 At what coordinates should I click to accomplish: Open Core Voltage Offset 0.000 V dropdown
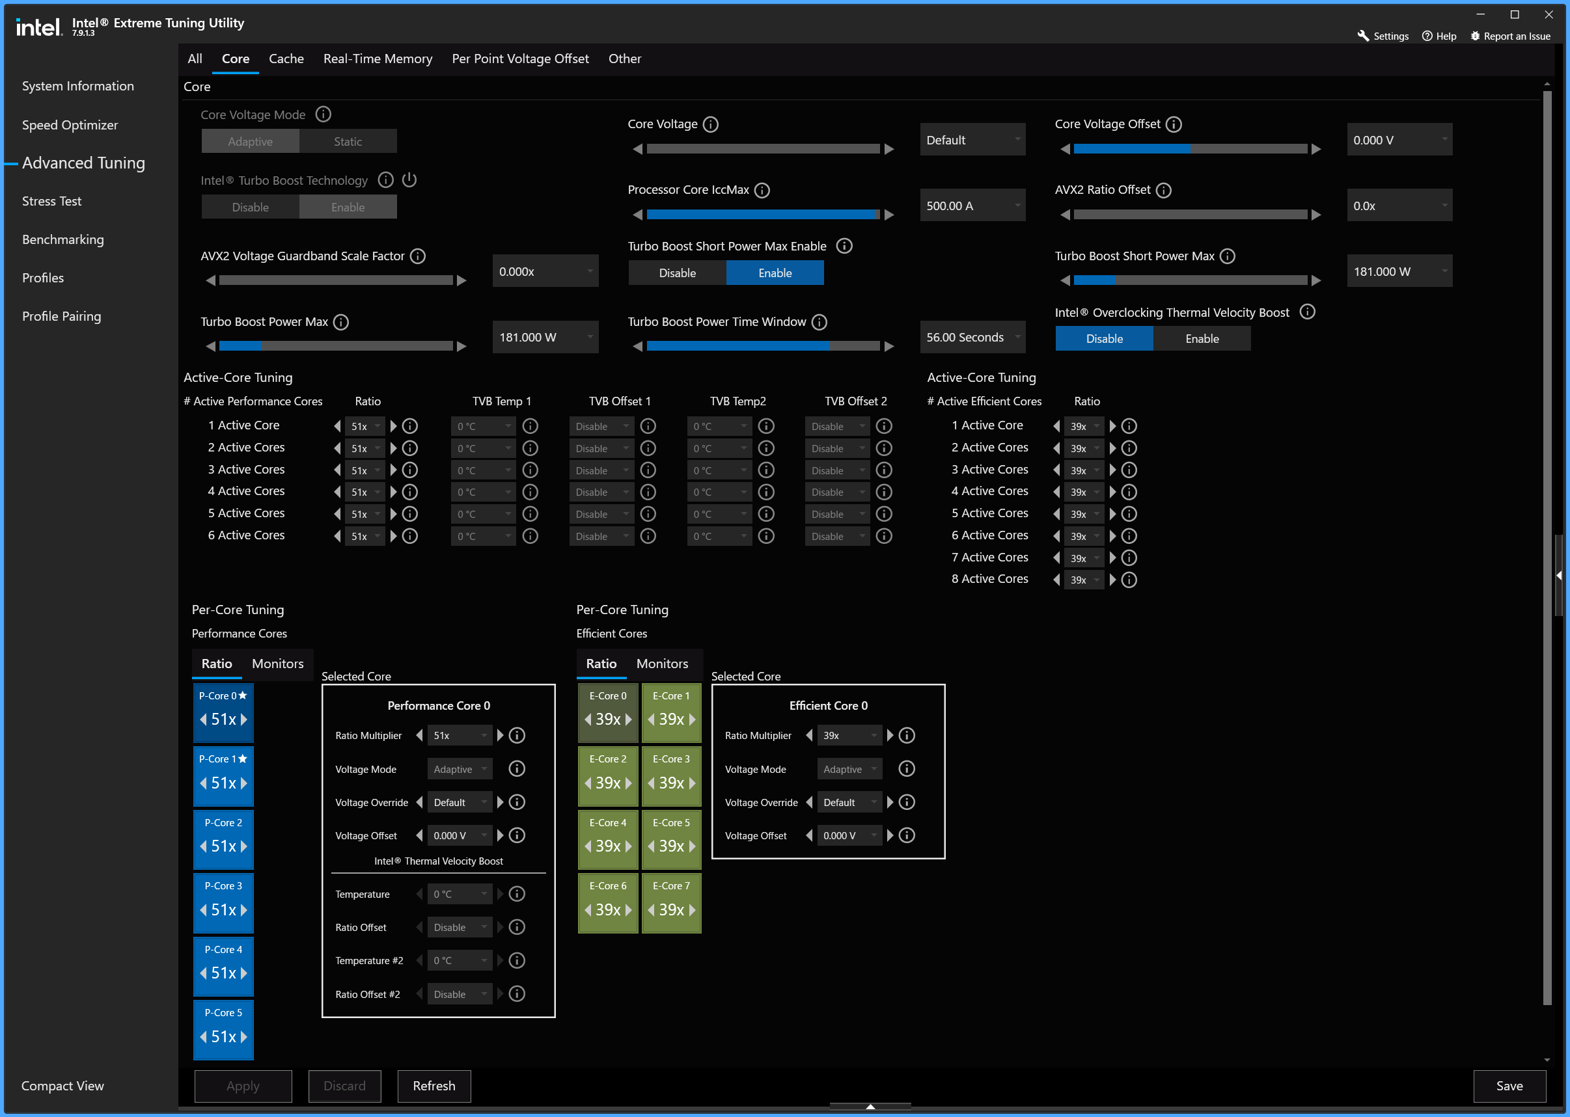[1399, 141]
